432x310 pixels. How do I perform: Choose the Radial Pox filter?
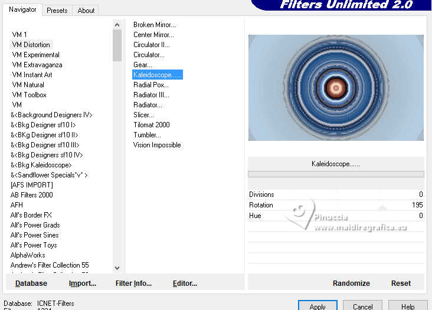click(x=151, y=85)
